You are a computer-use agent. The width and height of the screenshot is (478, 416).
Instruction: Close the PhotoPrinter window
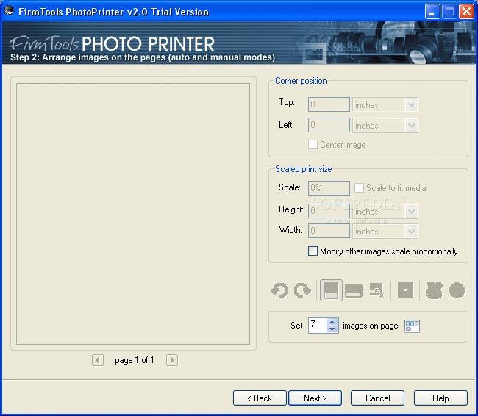pos(466,12)
